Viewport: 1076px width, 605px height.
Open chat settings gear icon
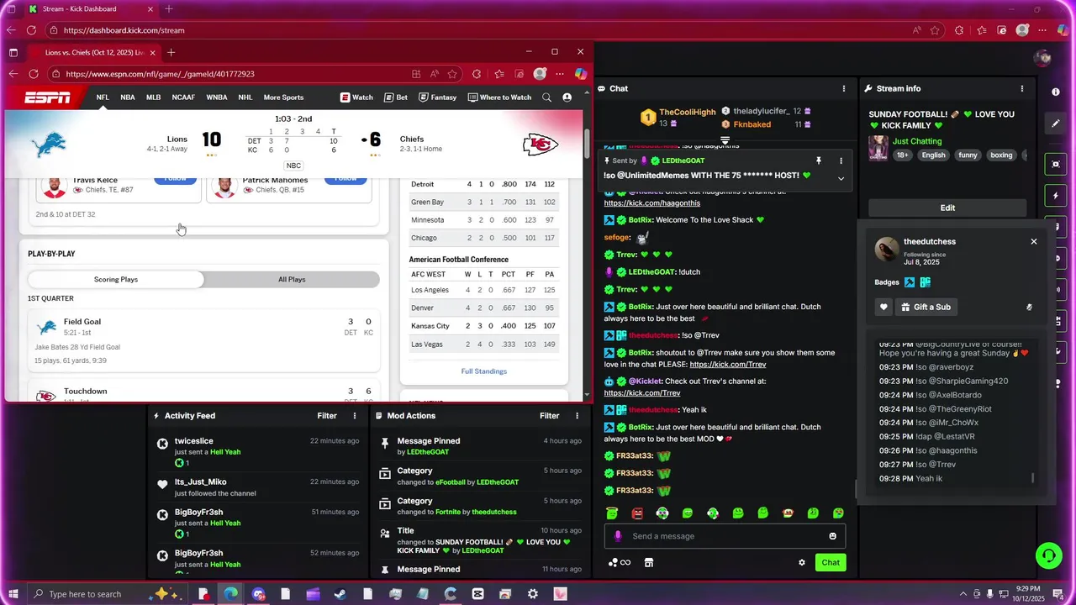pyautogui.click(x=802, y=562)
